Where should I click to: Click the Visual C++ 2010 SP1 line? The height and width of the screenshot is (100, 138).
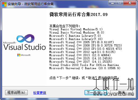(86, 49)
